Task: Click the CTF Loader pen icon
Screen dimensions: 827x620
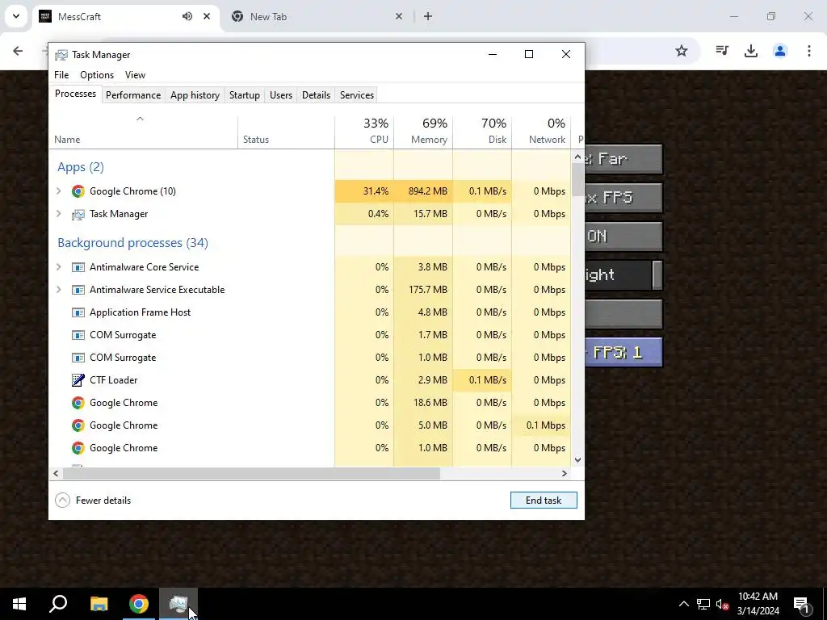Action: 78,380
